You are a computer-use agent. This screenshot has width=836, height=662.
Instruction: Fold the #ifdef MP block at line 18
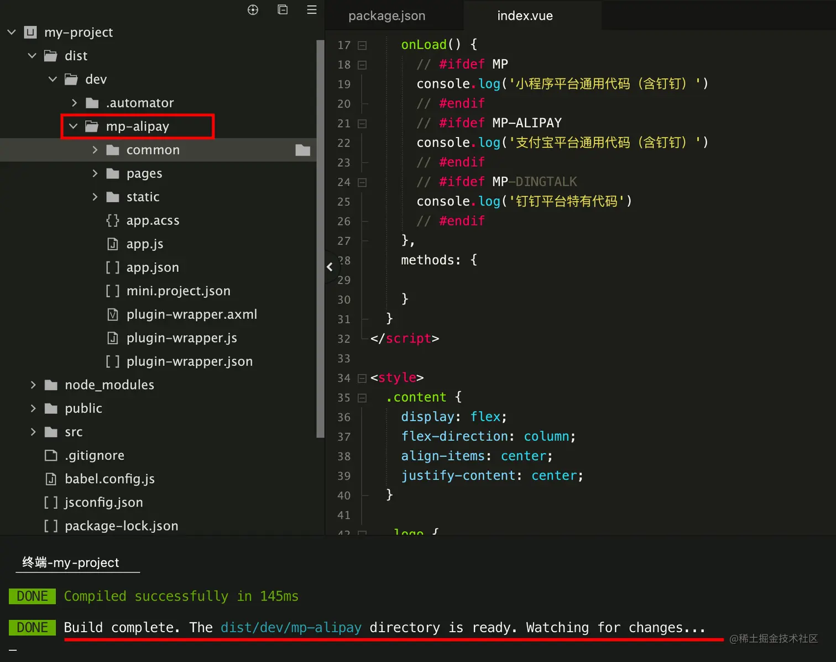tap(362, 65)
